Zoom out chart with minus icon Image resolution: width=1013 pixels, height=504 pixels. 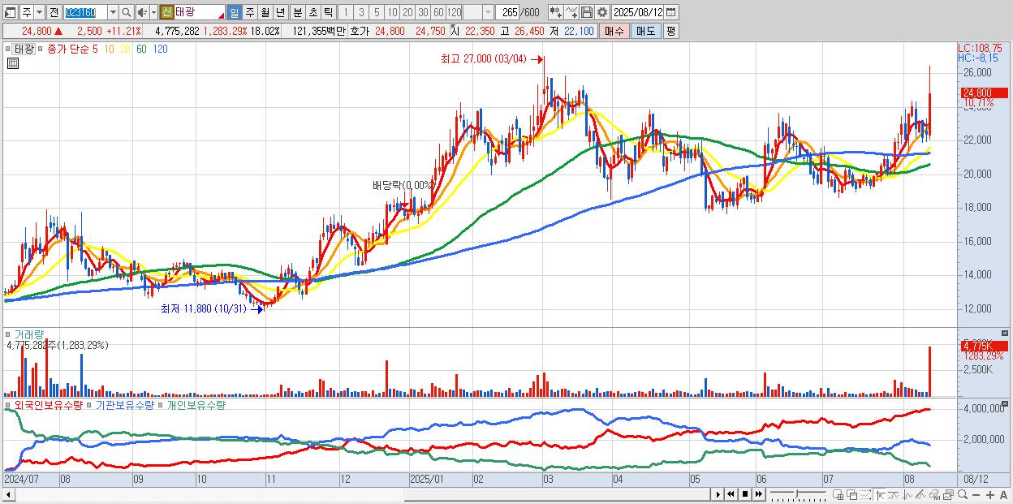[x=976, y=494]
